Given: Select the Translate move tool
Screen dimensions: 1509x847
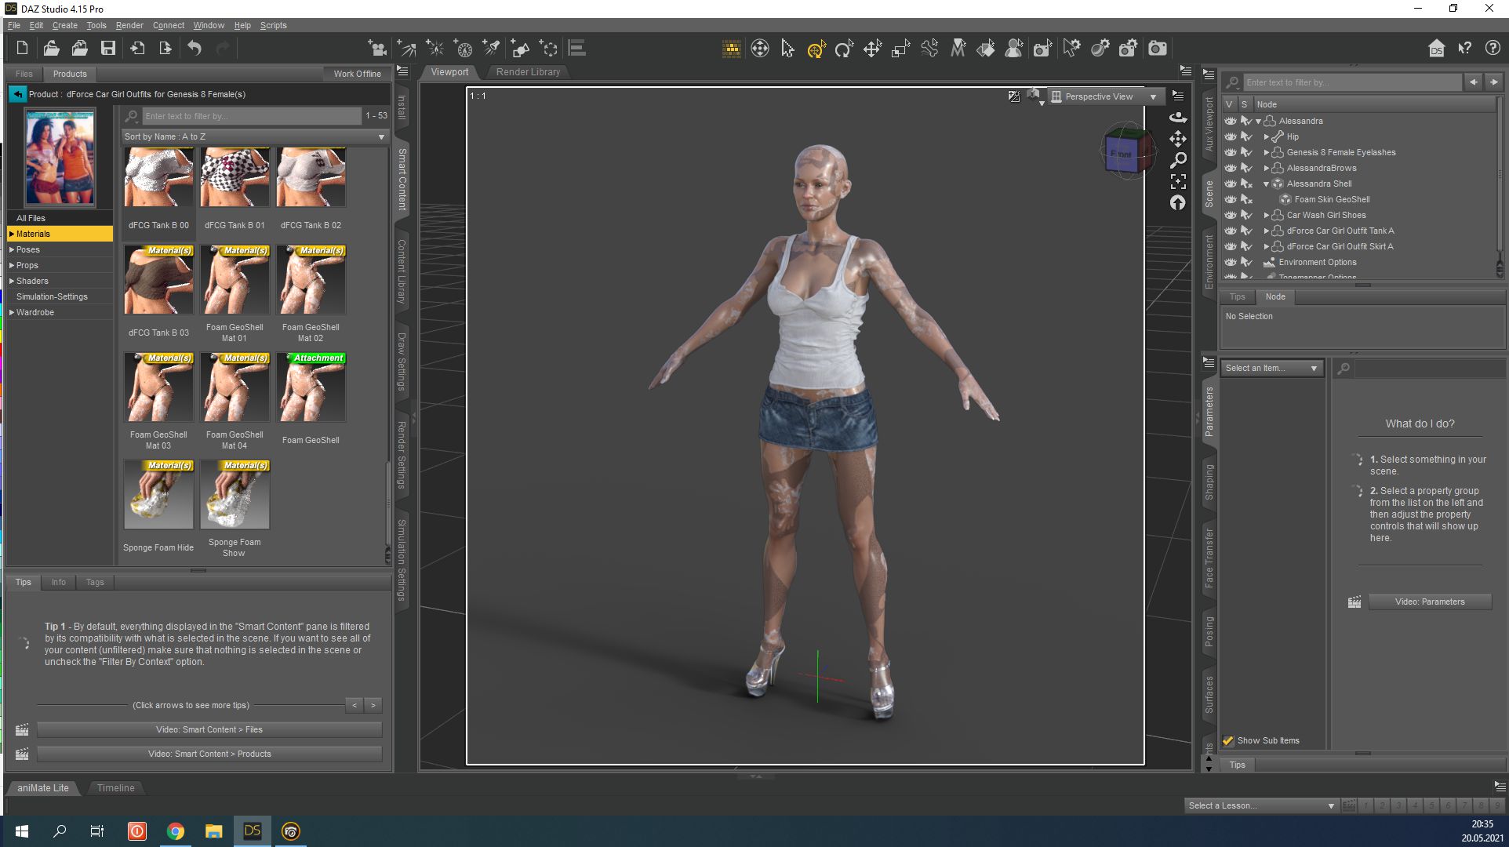Looking at the screenshot, I should coord(872,49).
